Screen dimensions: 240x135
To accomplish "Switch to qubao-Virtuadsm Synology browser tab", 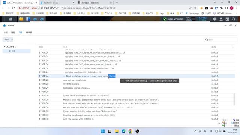I will (x=20, y=3).
